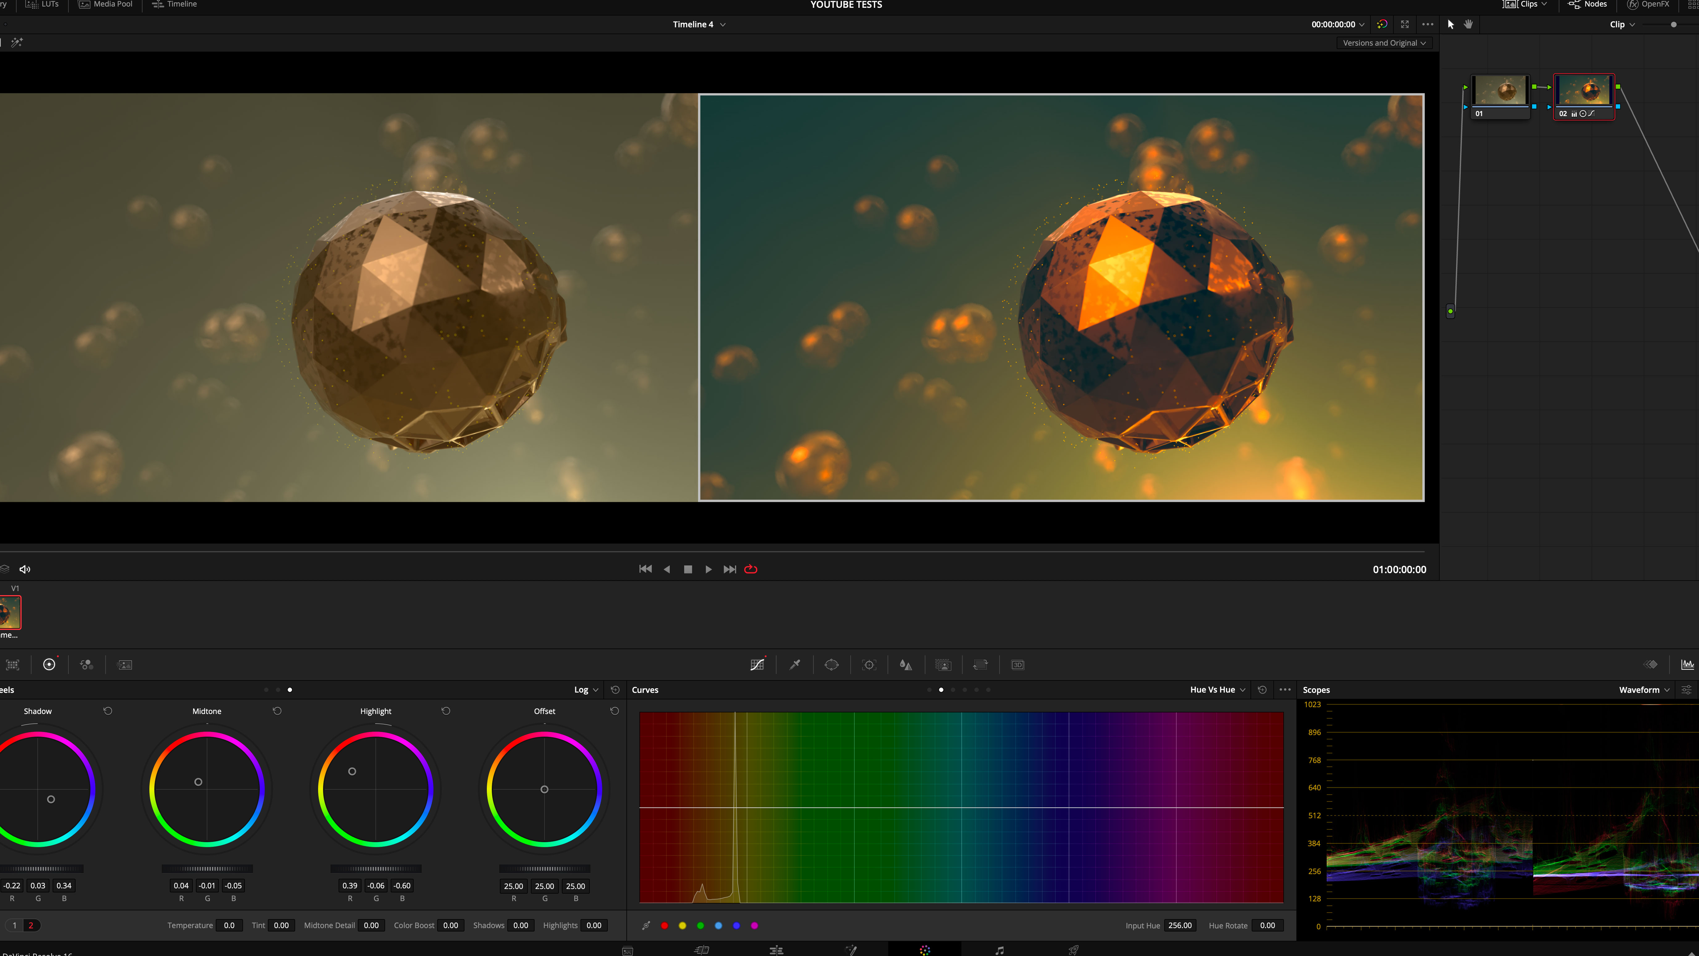Open the Hue Vs Hue curve dropdown

pos(1217,689)
